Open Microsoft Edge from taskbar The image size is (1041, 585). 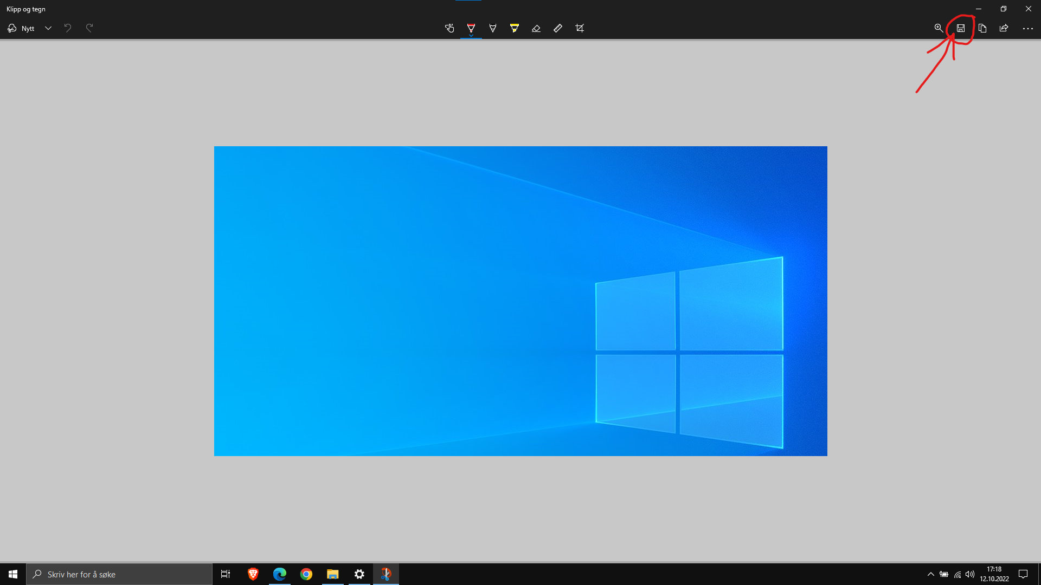point(279,574)
